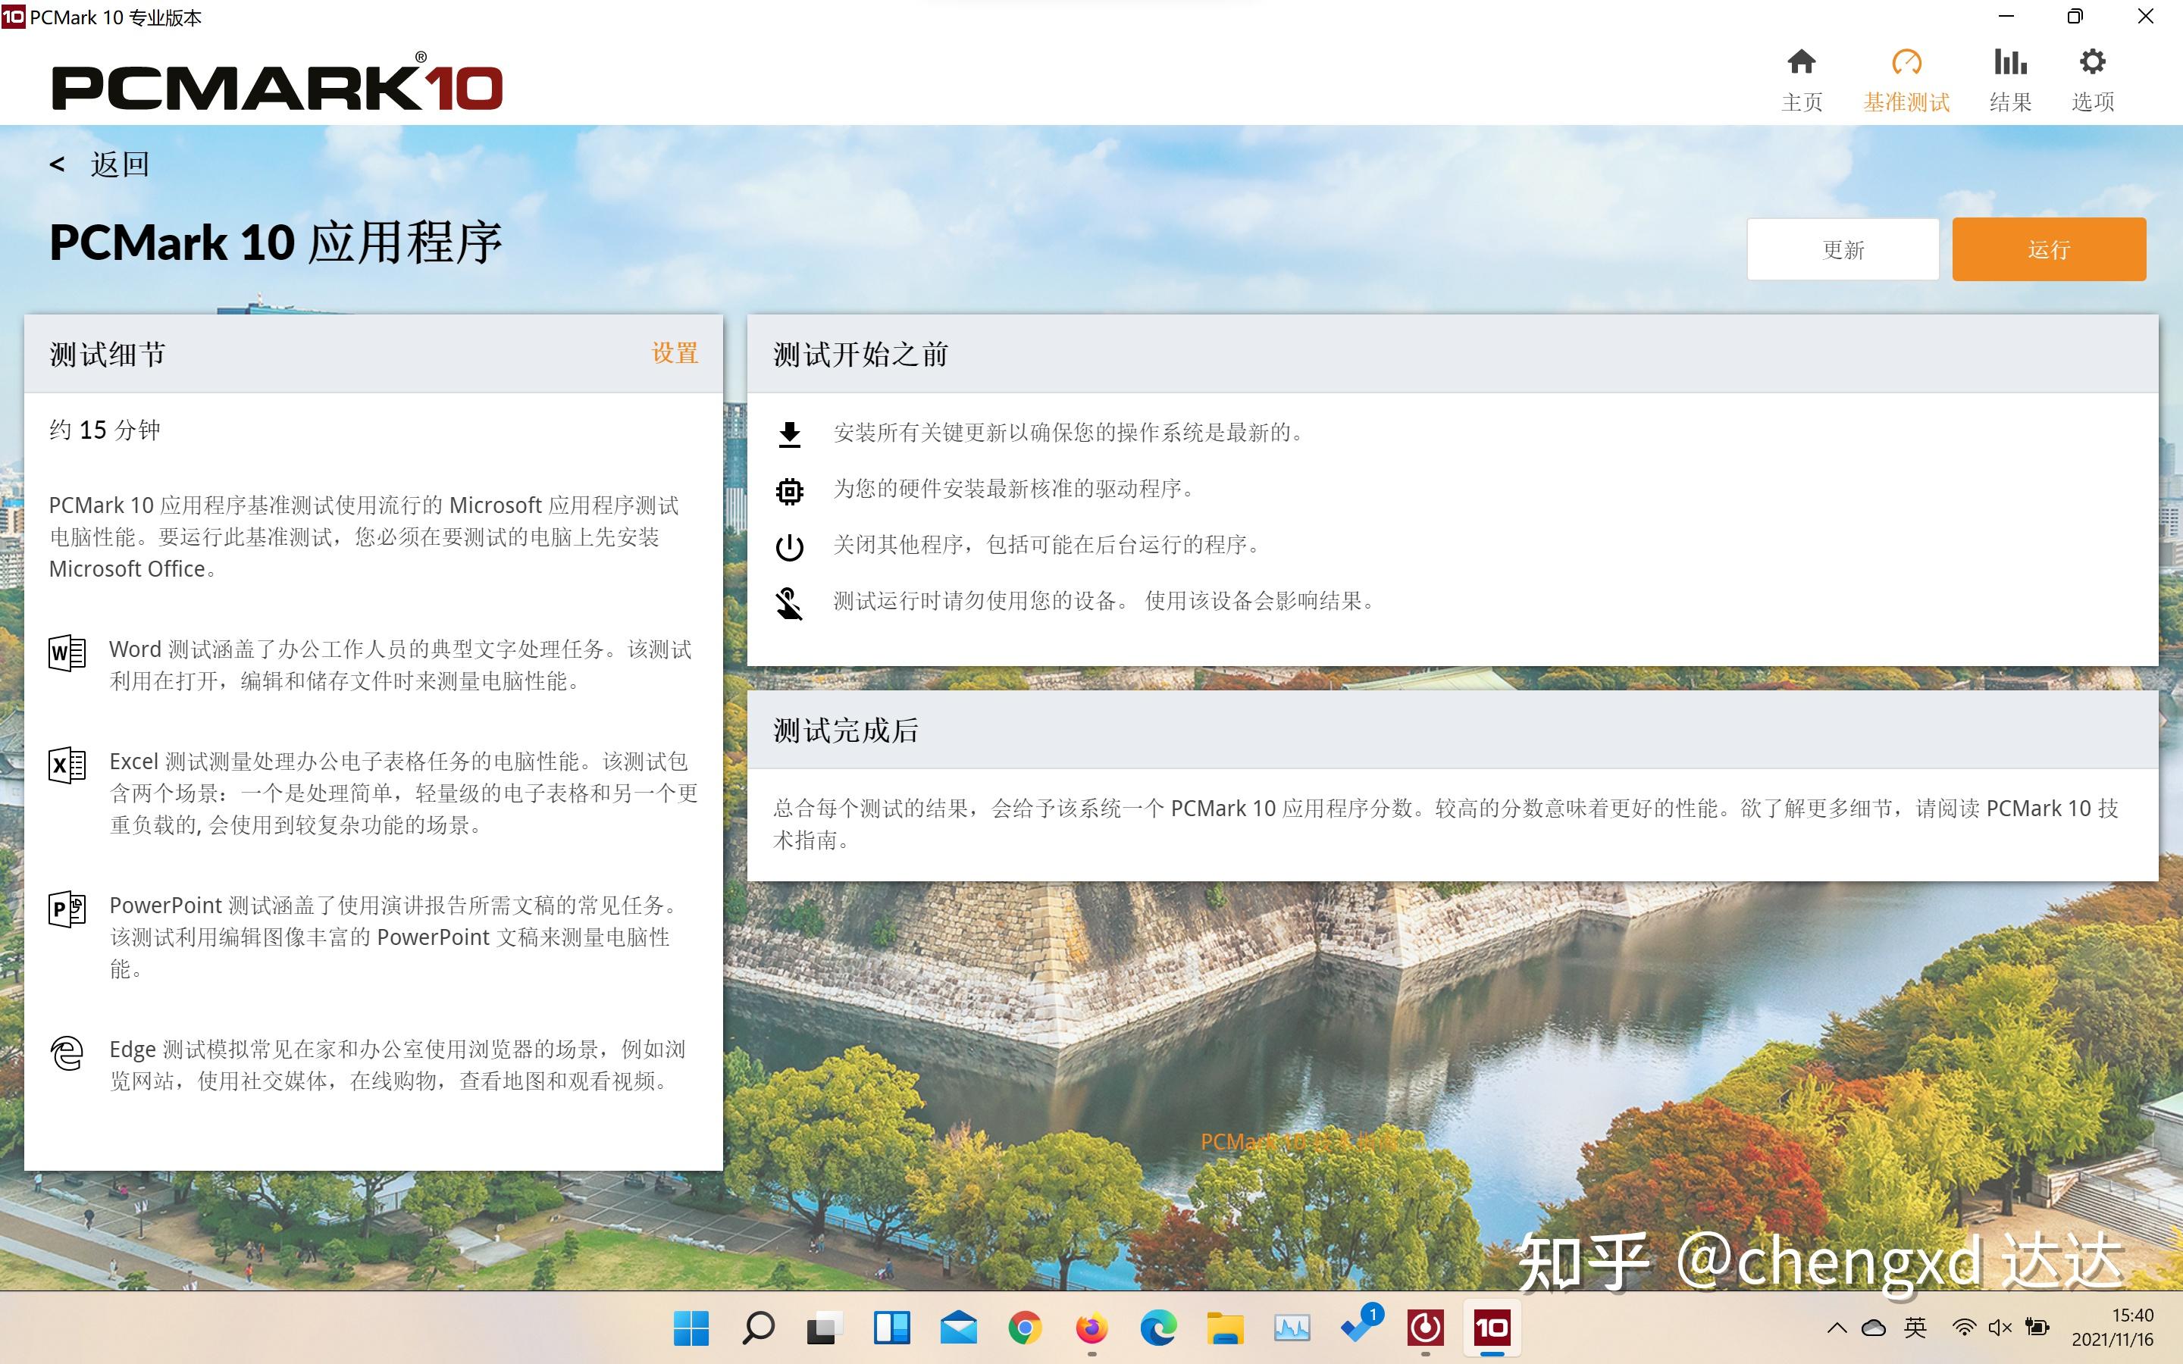This screenshot has height=1364, width=2183.
Task: Click the driver chip icon in pre-test list
Action: pyautogui.click(x=791, y=489)
